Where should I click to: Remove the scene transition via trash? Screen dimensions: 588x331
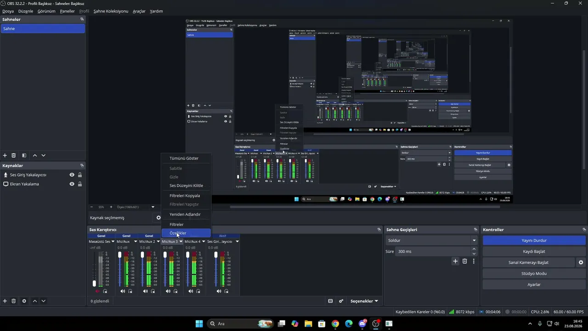pyautogui.click(x=464, y=261)
